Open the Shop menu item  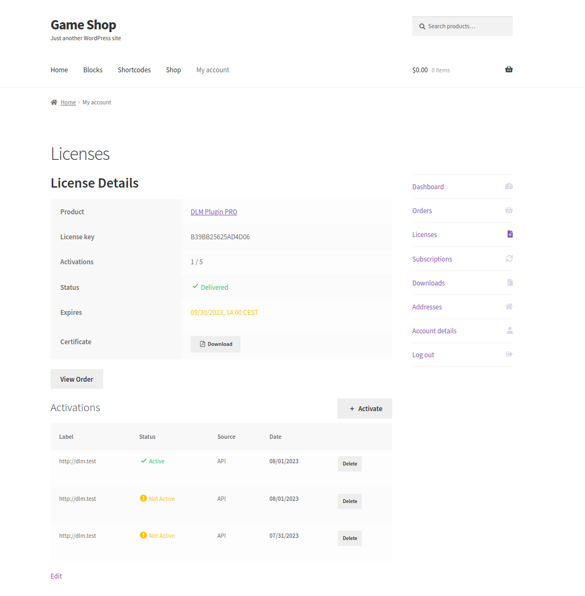[173, 70]
